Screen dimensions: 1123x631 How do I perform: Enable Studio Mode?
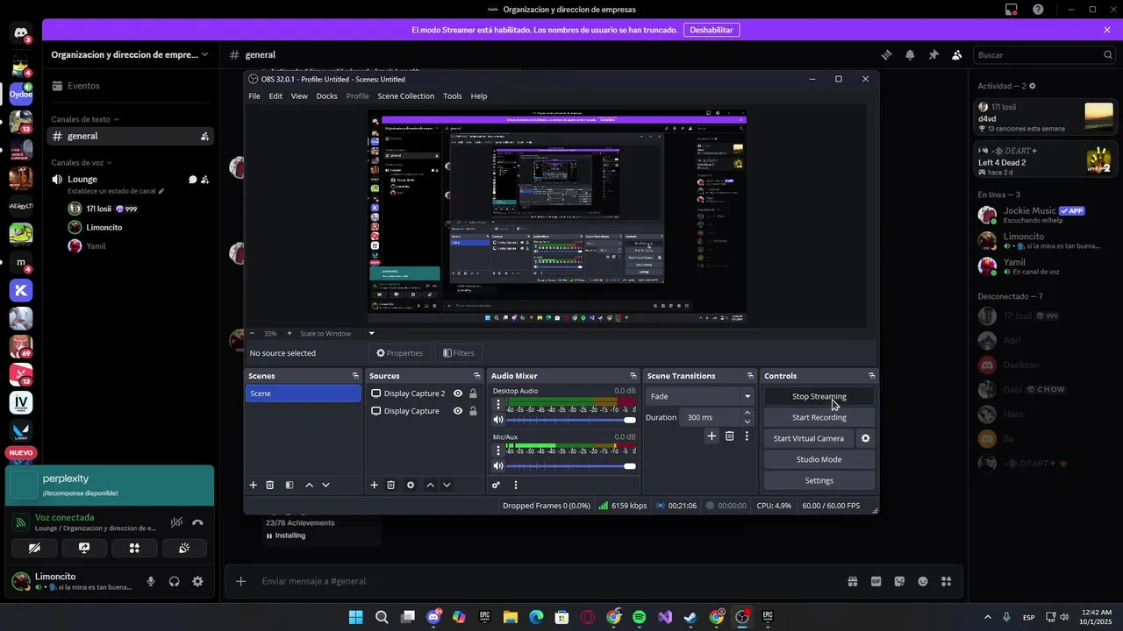coord(819,459)
